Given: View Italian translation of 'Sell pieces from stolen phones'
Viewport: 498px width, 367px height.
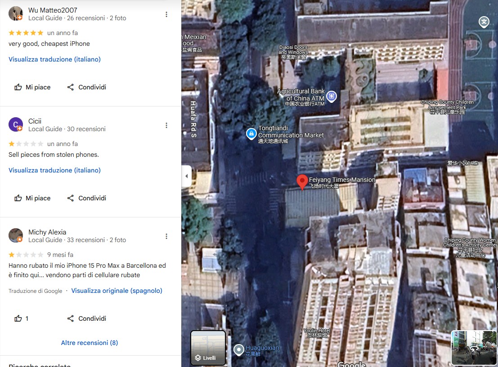Looking at the screenshot, I should pos(54,170).
